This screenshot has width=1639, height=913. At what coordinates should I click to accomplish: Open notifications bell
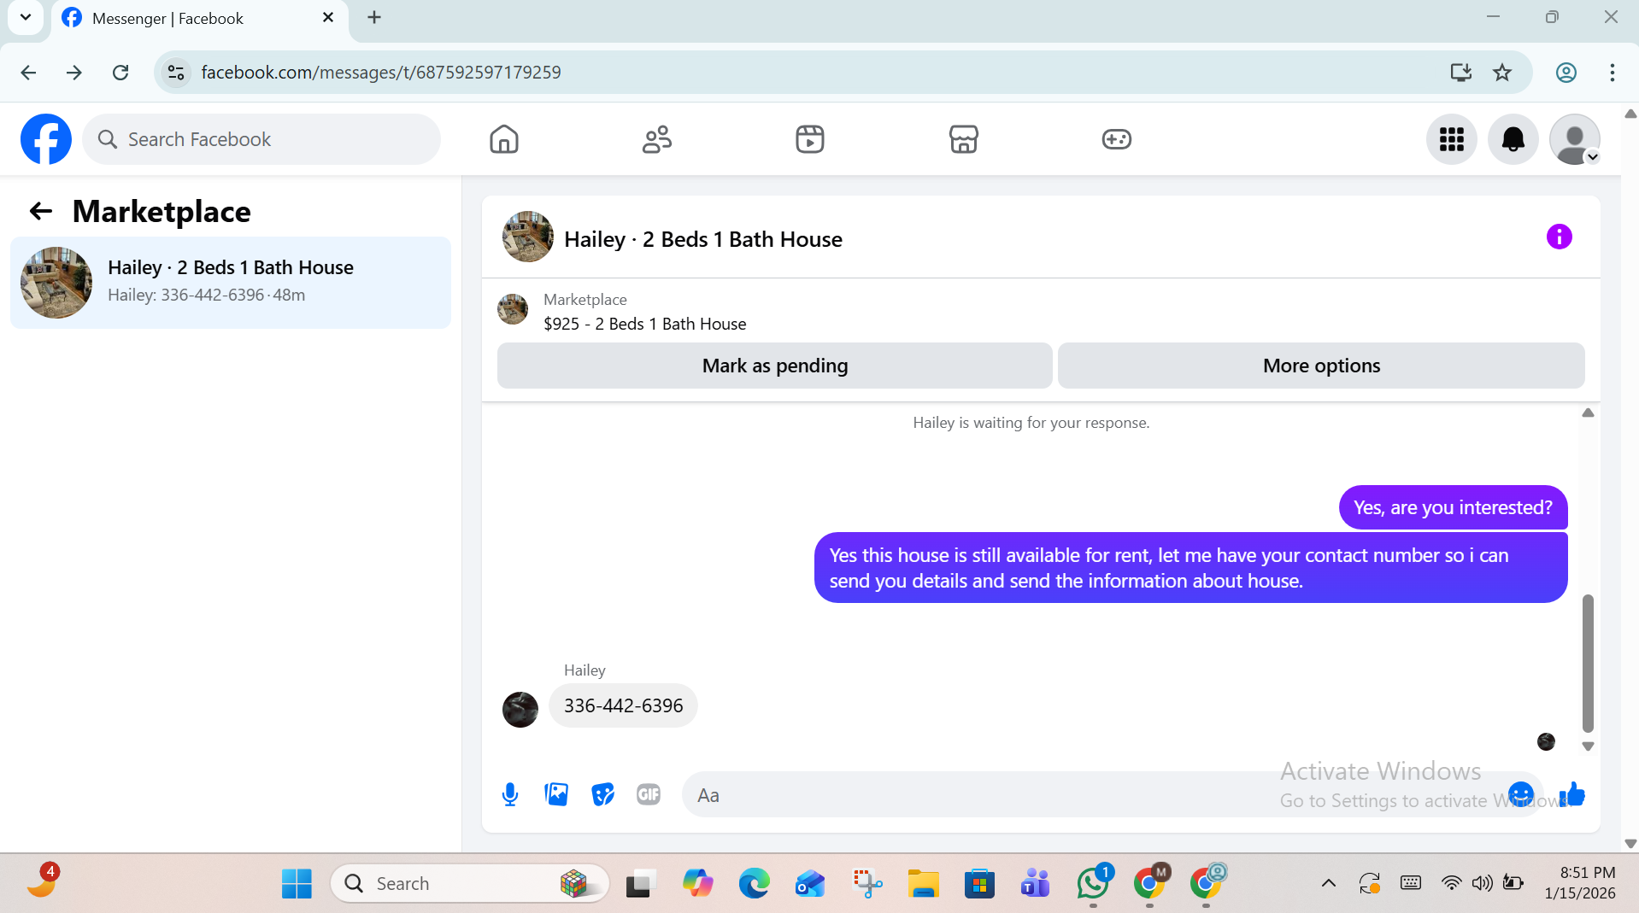click(x=1513, y=139)
